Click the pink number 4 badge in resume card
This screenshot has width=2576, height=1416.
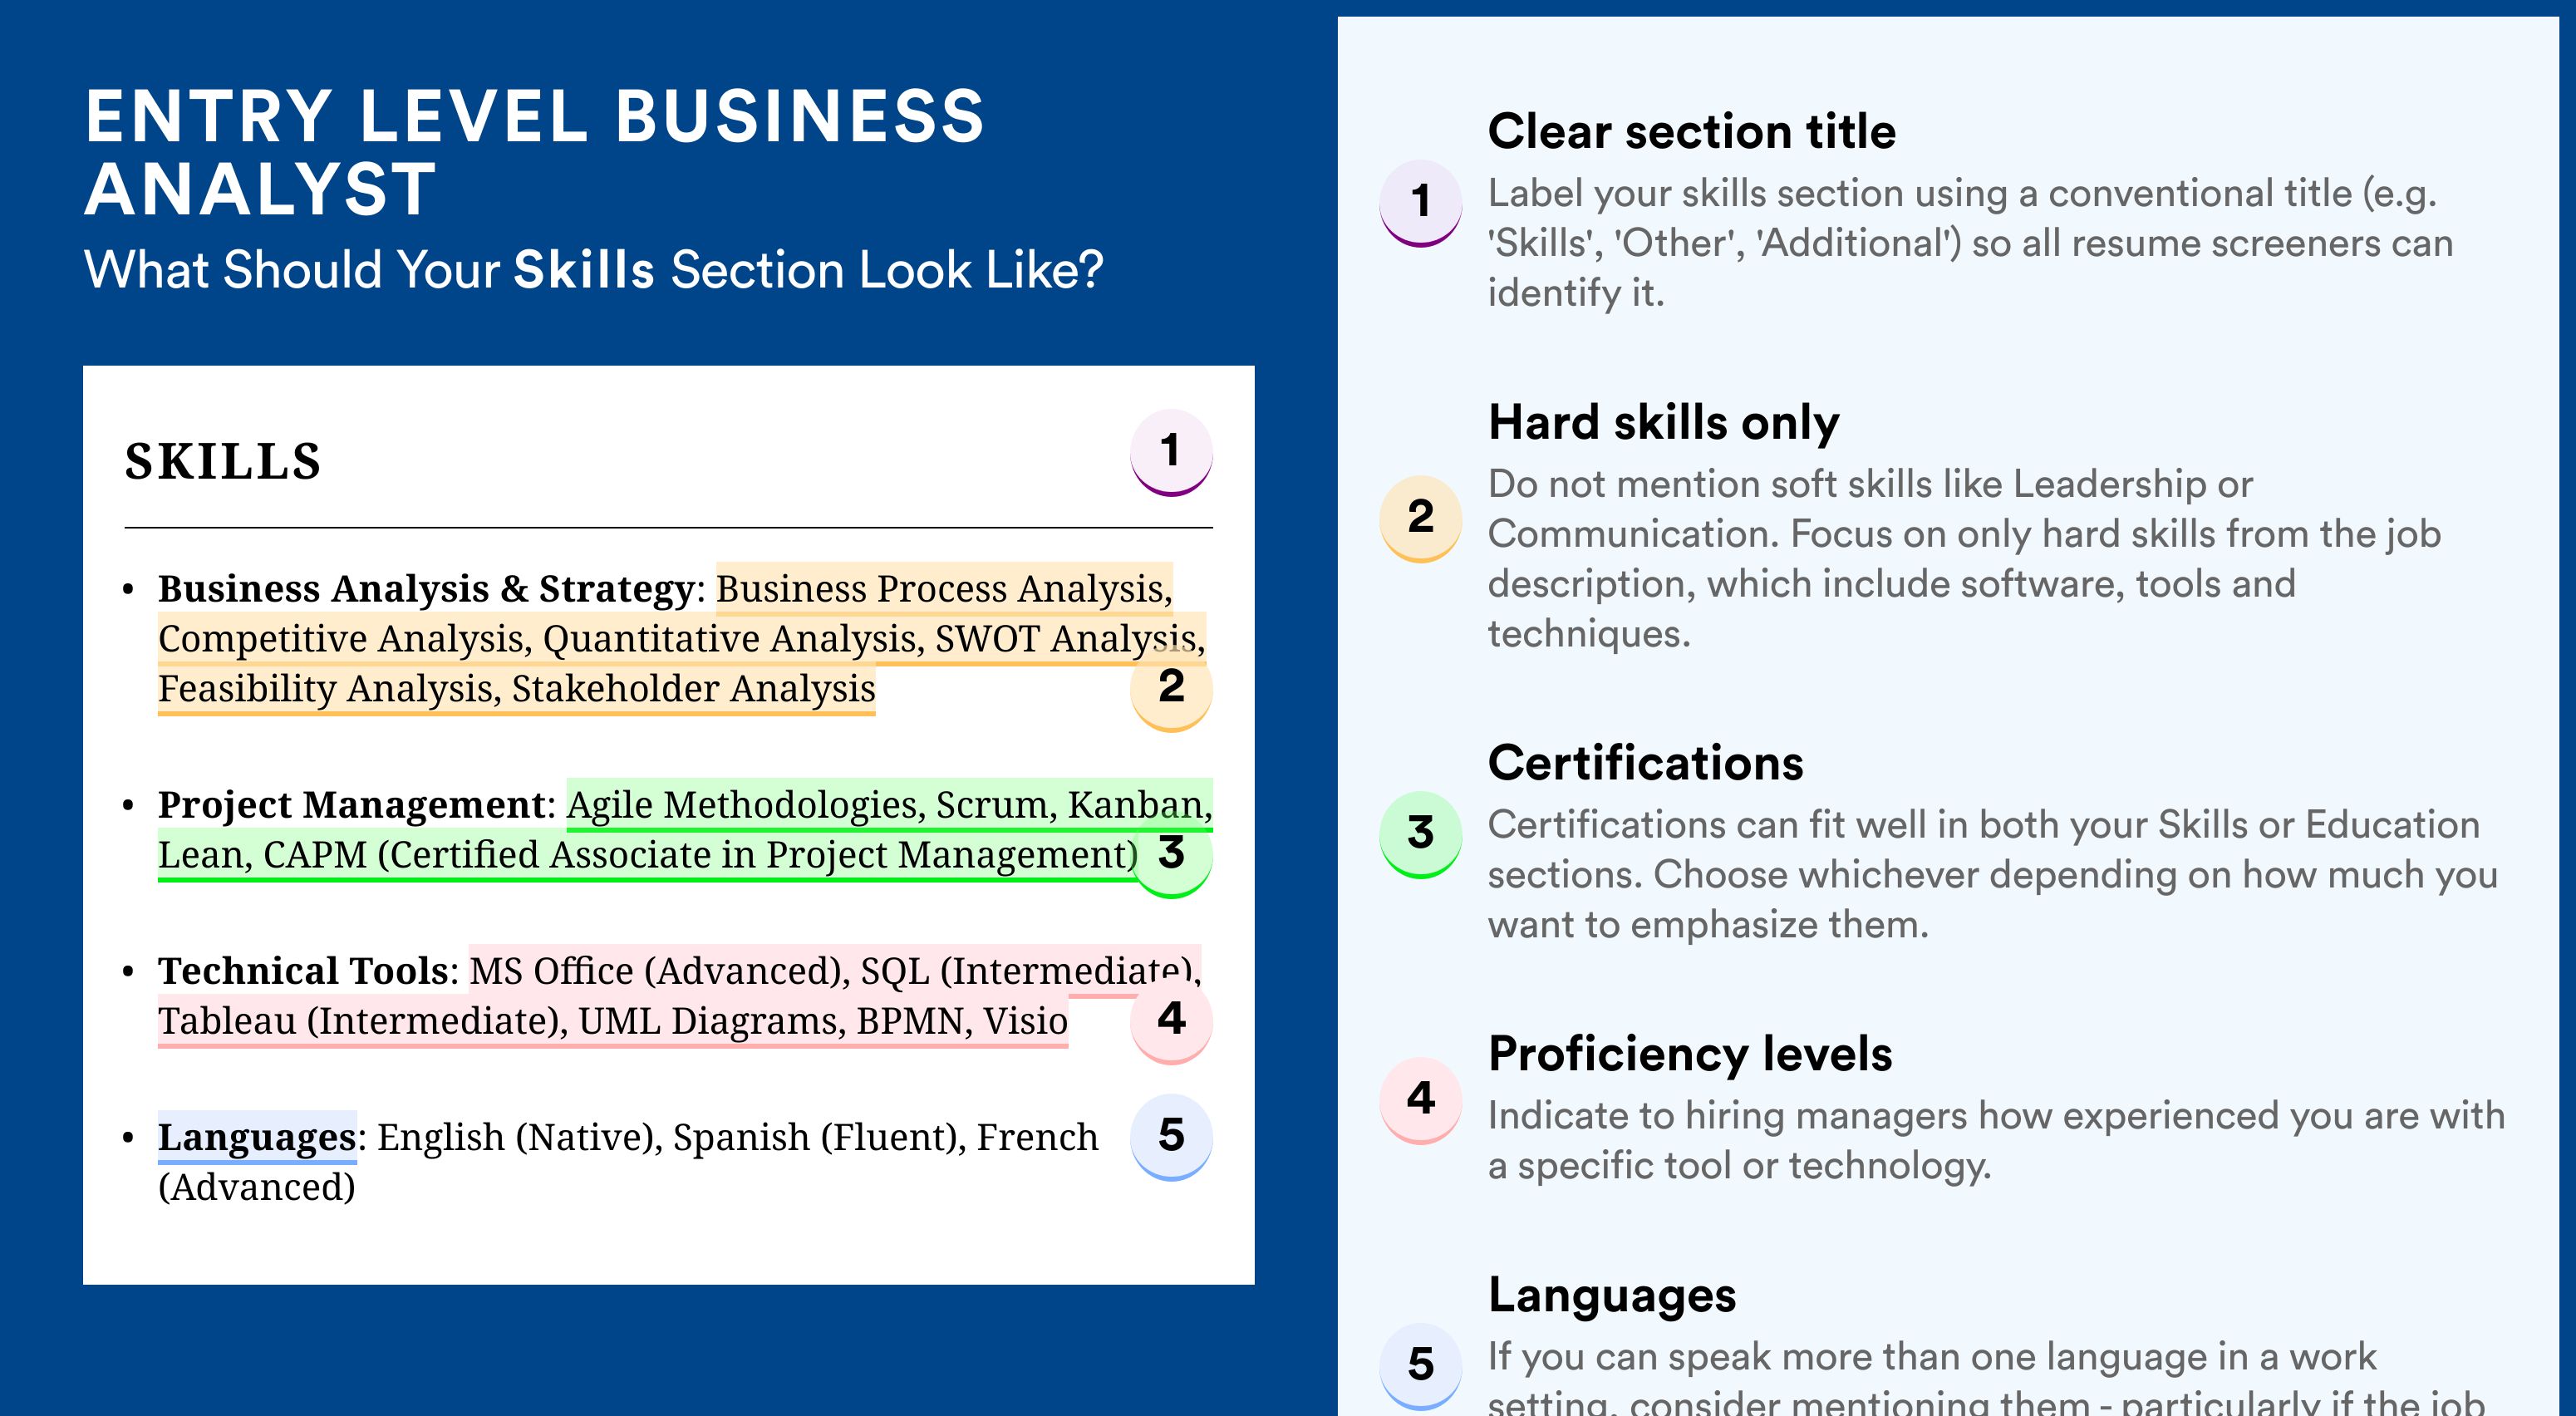[1171, 1021]
